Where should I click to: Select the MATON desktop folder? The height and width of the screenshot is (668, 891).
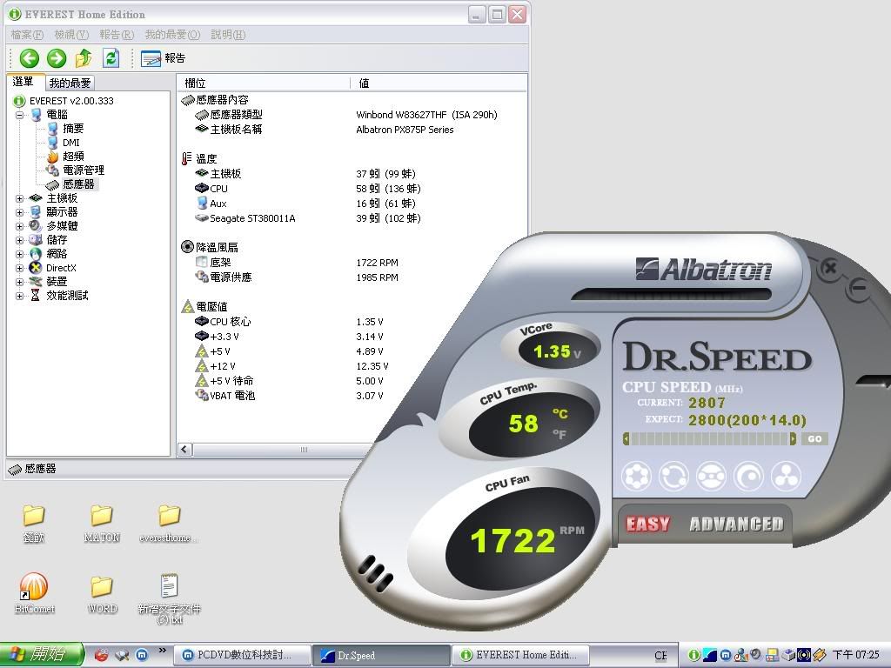(x=102, y=523)
